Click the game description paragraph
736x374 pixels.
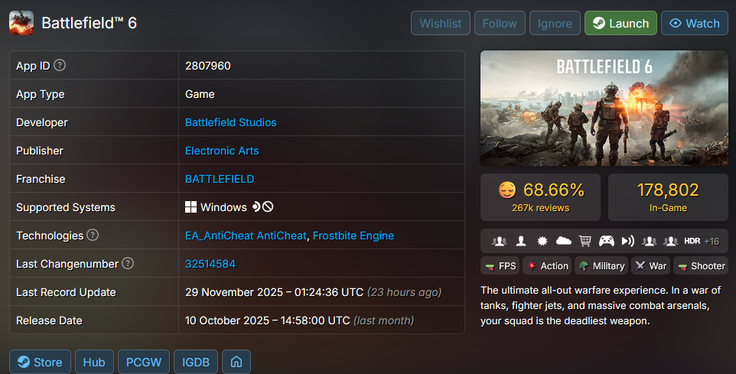(601, 305)
